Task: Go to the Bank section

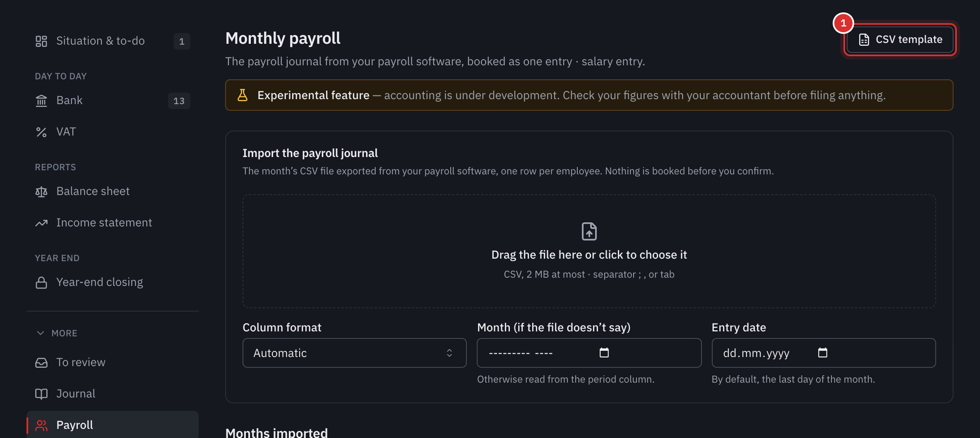Action: (113, 100)
